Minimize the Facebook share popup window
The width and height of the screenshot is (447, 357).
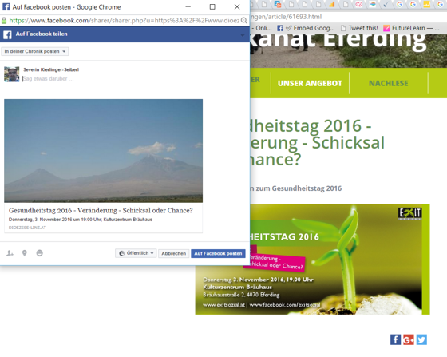(188, 7)
